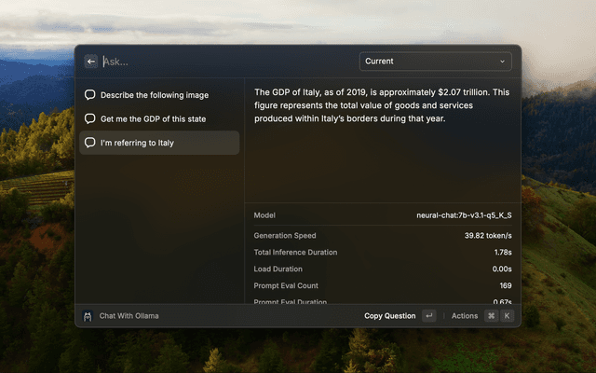Click the back arrow button
This screenshot has width=596, height=373.
91,62
